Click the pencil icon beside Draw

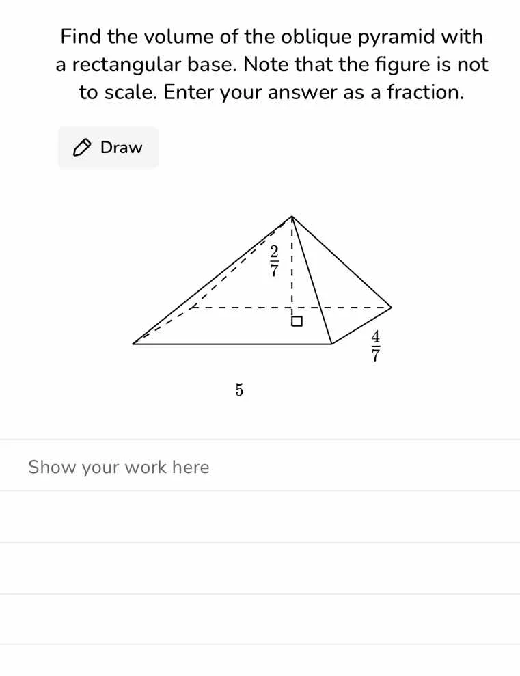pos(82,147)
